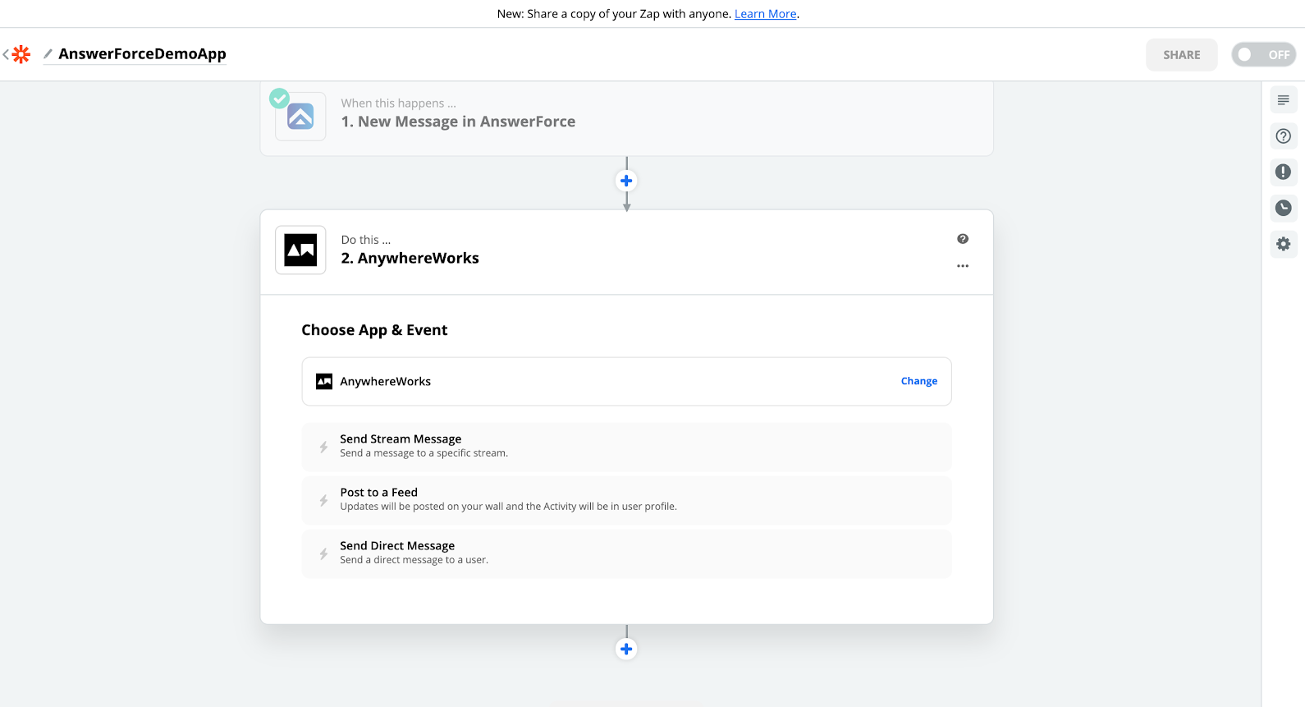Toggle the Zap ON/OFF switch
The image size is (1305, 707).
coord(1263,55)
